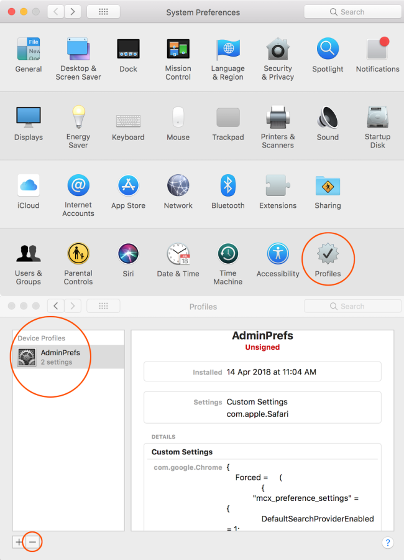This screenshot has width=404, height=560.
Task: Open Parental Controls preferences
Action: [x=78, y=264]
